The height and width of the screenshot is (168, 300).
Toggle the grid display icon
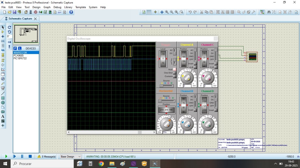(149, 12)
